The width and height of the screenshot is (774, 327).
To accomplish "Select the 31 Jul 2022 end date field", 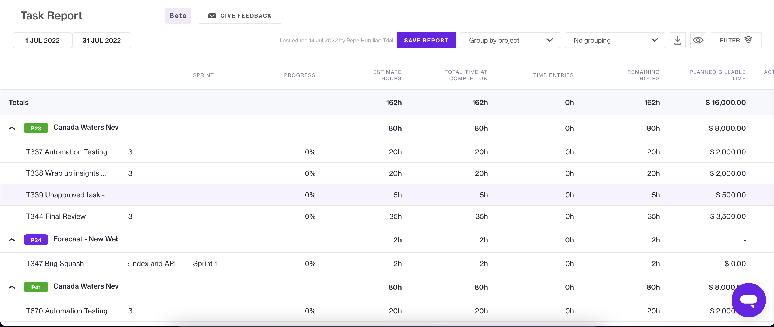I will pos(102,40).
